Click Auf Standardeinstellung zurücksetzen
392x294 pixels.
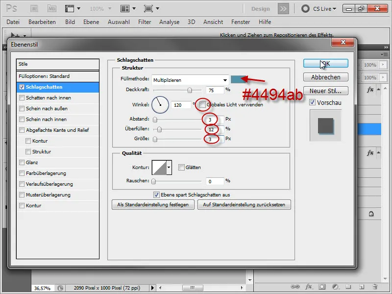tap(244, 204)
